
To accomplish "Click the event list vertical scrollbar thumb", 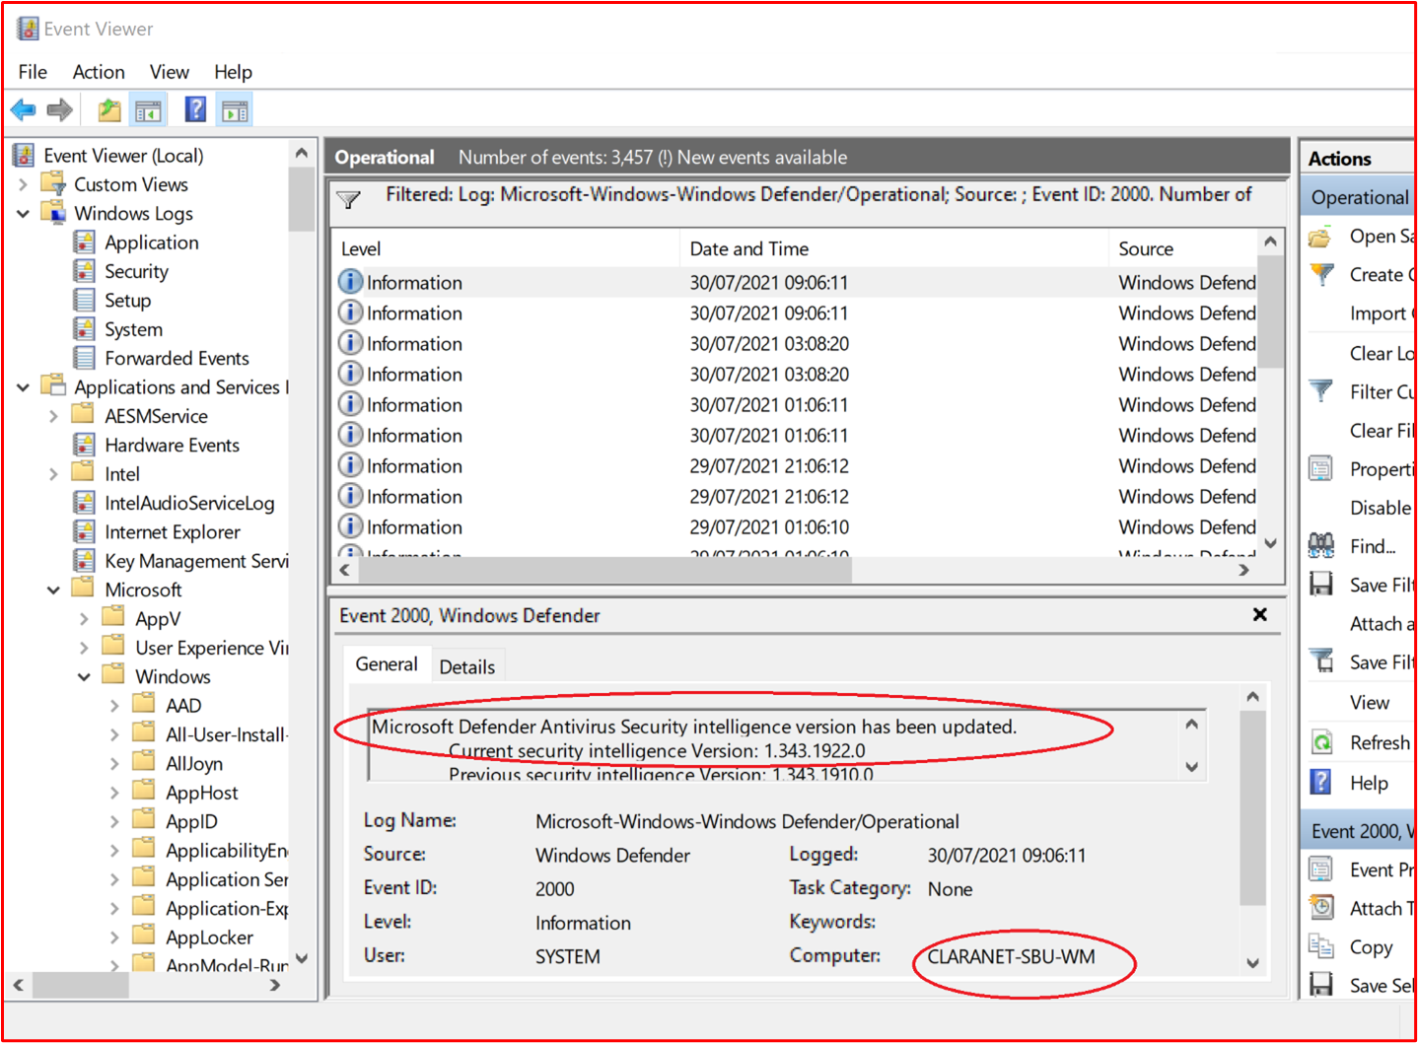I will [x=1271, y=311].
